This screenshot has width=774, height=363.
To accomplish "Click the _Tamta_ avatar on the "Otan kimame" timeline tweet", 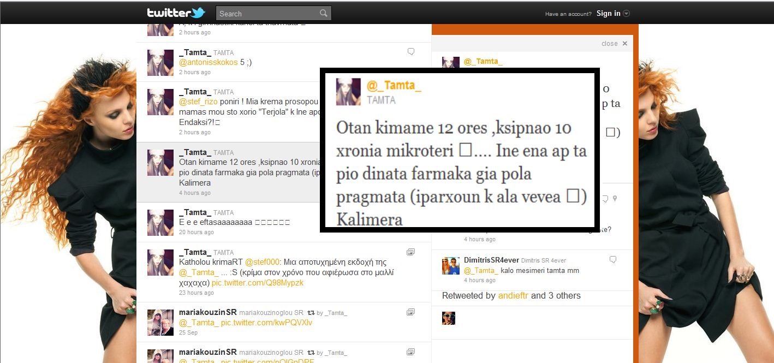I will [160, 163].
